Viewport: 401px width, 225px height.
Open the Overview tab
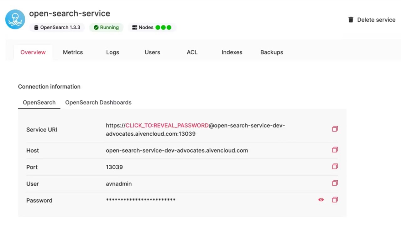(33, 52)
